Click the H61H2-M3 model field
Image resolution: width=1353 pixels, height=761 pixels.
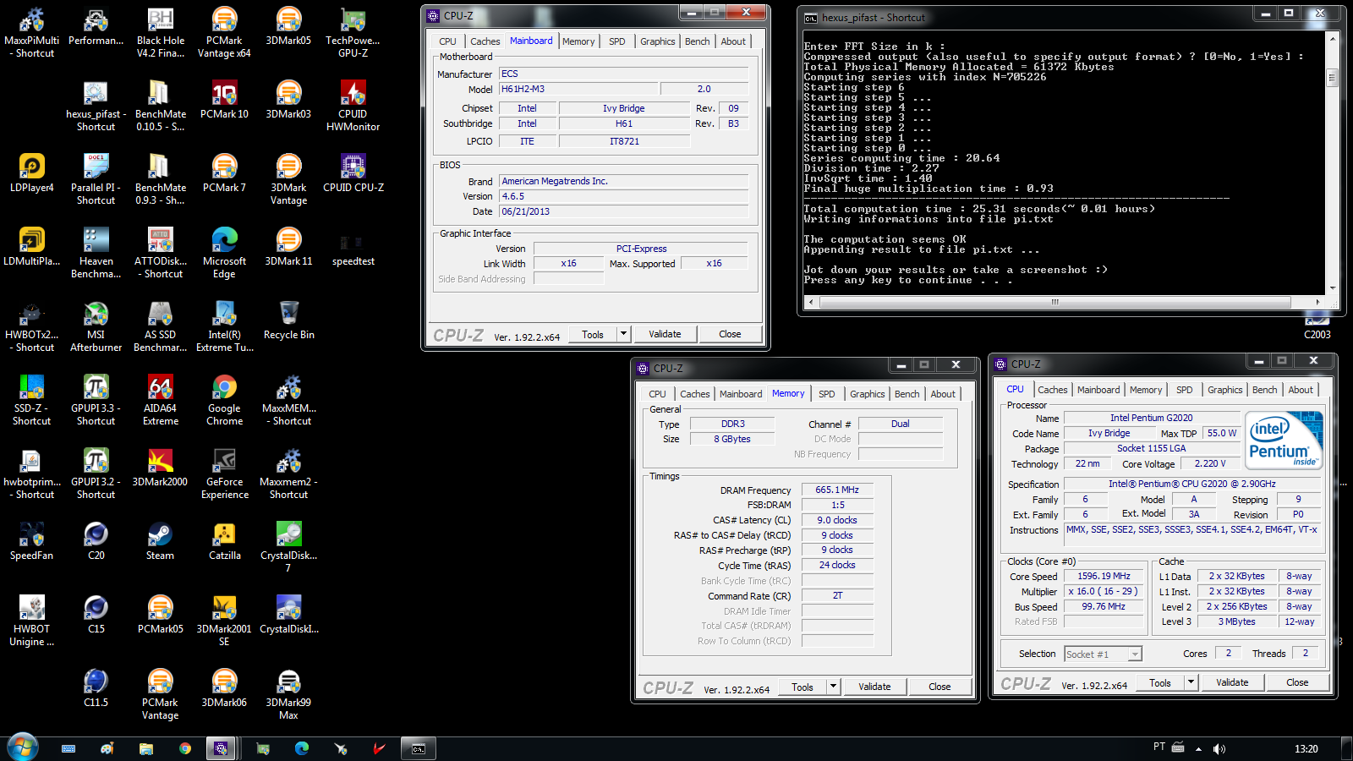578,89
